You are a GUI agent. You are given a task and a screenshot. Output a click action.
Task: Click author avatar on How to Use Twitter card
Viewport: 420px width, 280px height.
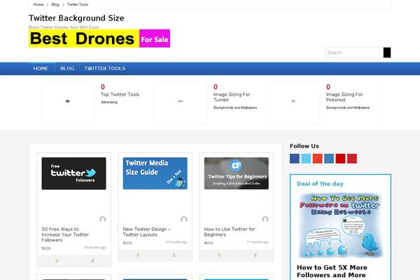tap(265, 219)
